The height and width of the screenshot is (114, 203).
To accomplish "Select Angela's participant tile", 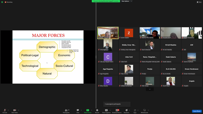I will (x=192, y=81).
